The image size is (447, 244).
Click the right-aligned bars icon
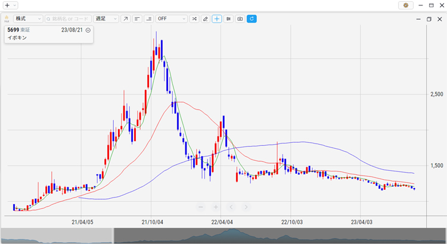pyautogui.click(x=148, y=18)
